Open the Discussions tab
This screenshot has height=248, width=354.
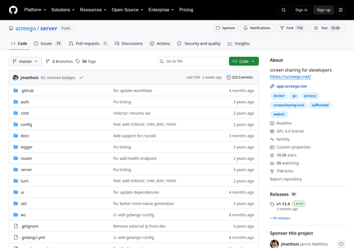(x=129, y=43)
